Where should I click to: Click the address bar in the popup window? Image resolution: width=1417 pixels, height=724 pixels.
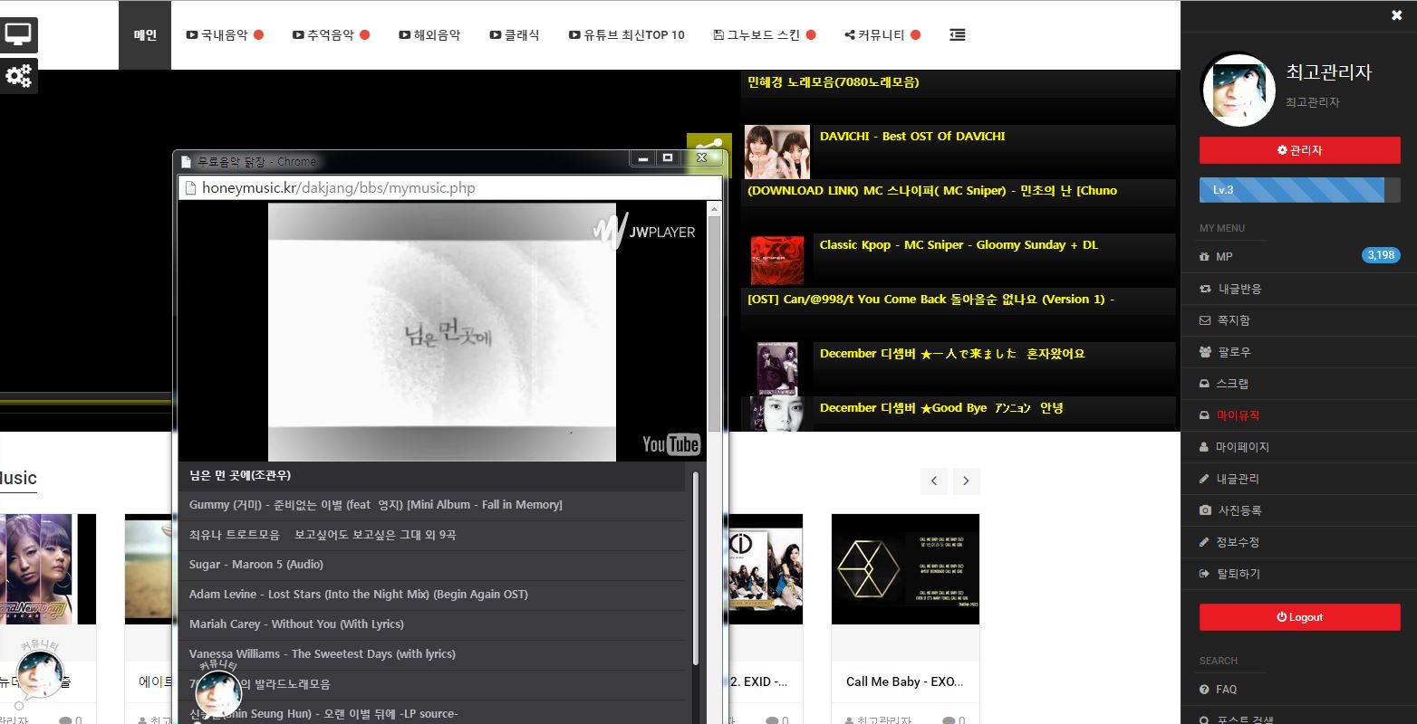450,188
